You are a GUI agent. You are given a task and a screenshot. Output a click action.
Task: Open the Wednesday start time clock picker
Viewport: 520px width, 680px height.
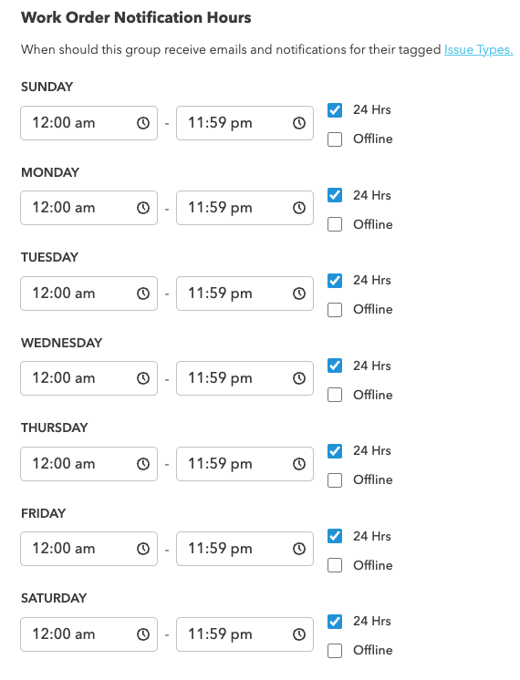point(143,378)
